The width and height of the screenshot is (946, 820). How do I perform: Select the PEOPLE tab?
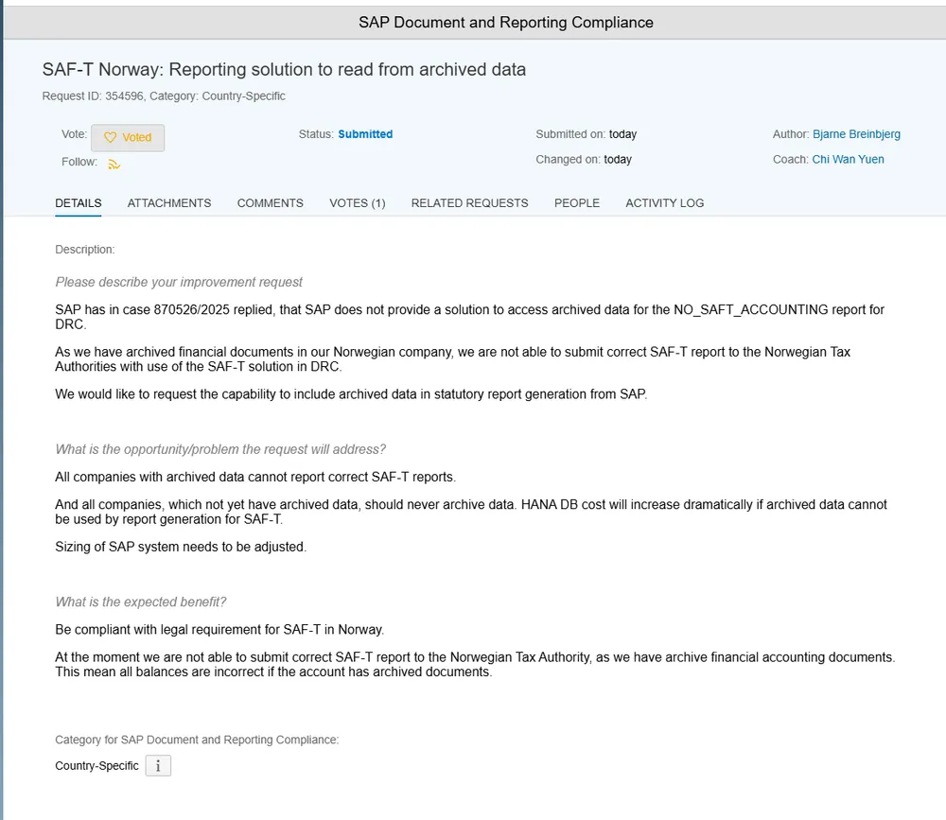[x=577, y=203]
